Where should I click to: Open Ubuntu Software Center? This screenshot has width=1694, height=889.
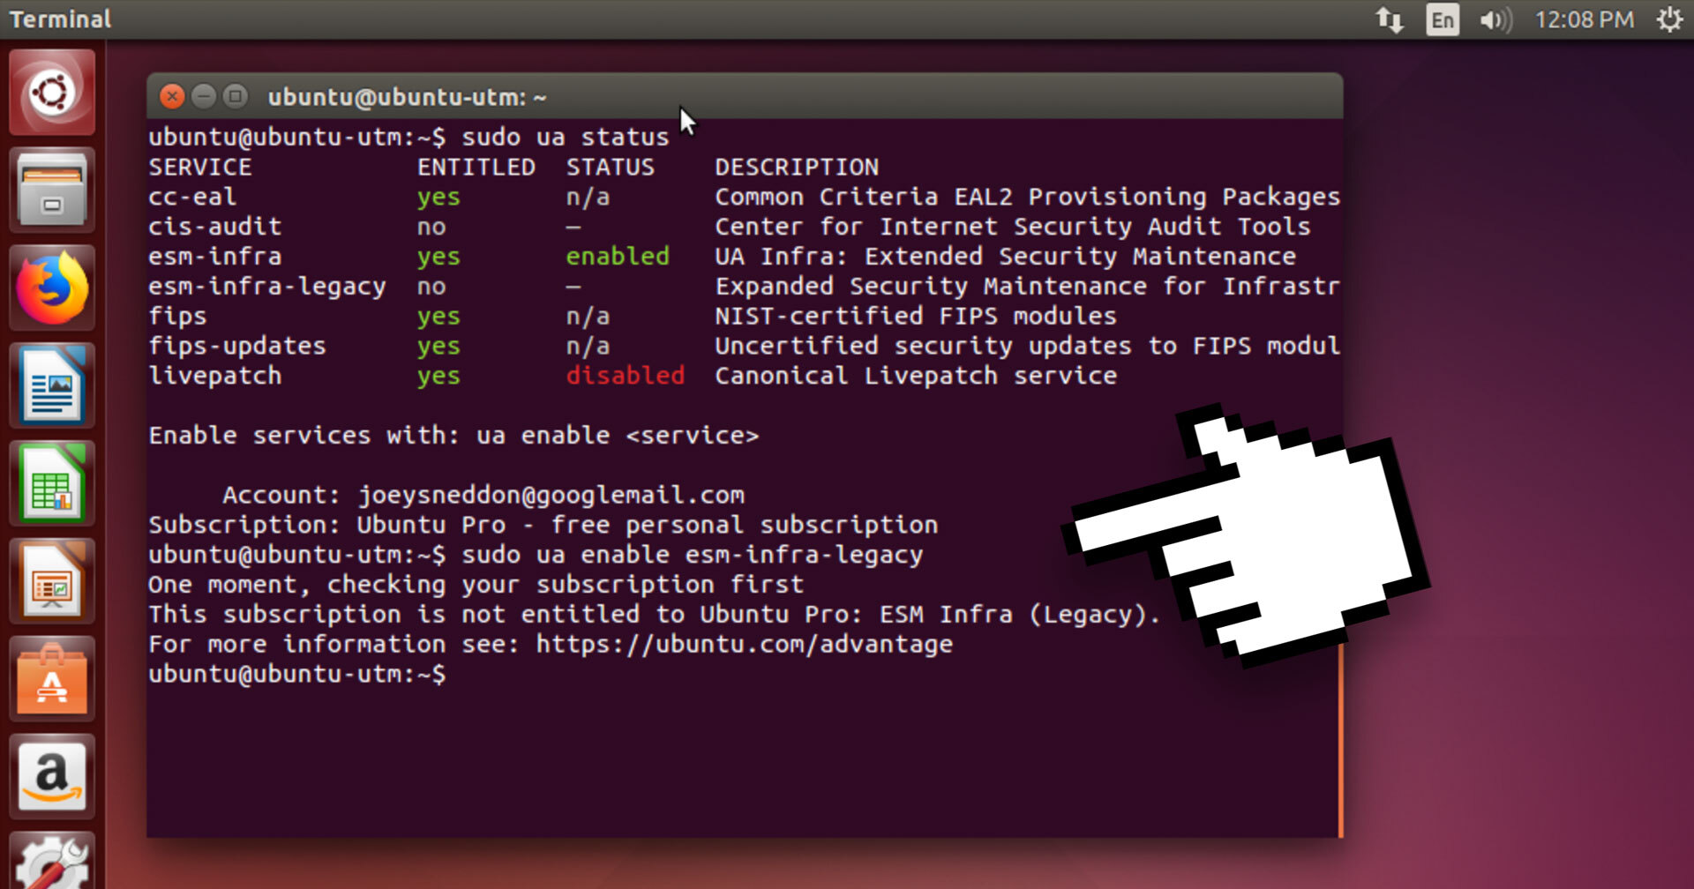[52, 681]
